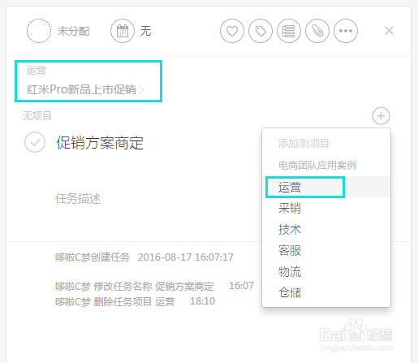Select 技术 from the project menu
Viewport: 418px width, 363px height.
(x=327, y=229)
